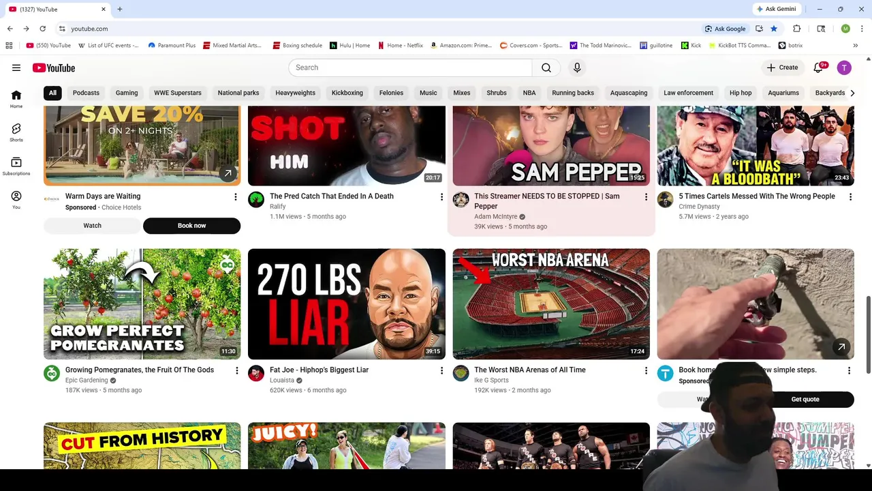This screenshot has height=491, width=872.
Task: Click the search magnifier button
Action: (546, 68)
